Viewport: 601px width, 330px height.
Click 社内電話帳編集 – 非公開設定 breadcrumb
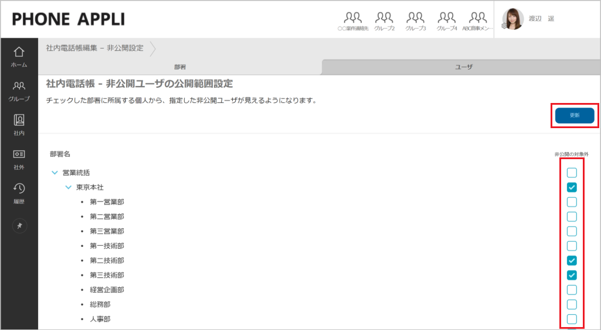click(94, 48)
